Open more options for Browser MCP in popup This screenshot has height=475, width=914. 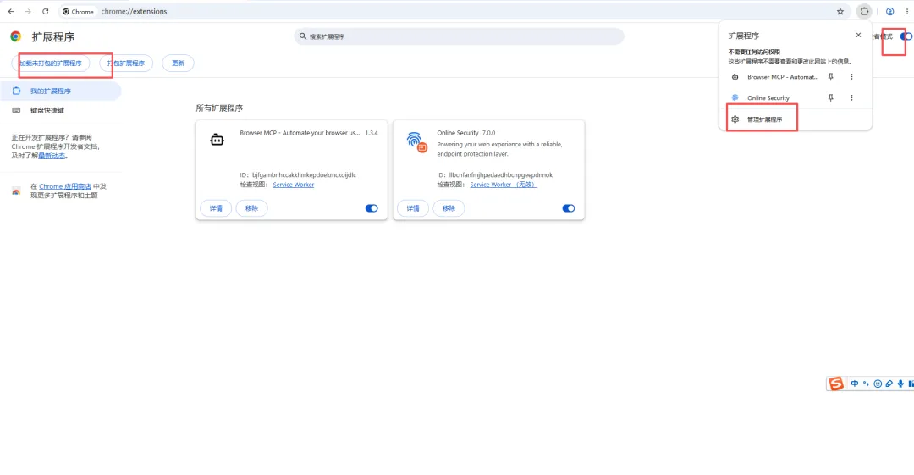[x=851, y=77]
